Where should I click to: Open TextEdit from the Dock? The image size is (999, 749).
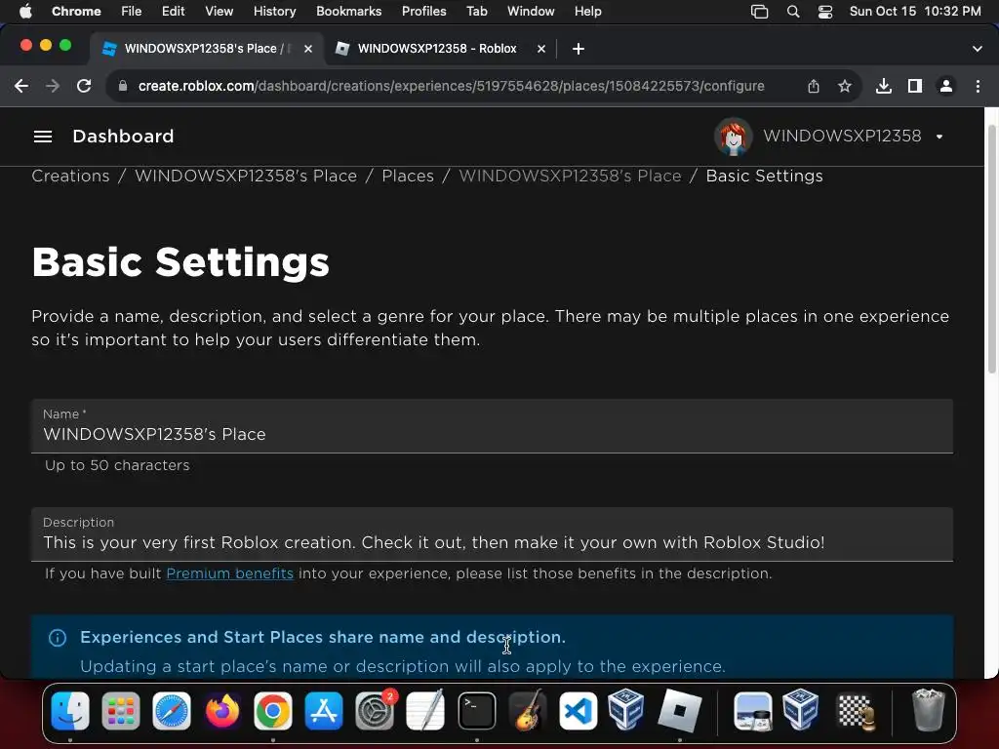pyautogui.click(x=425, y=711)
